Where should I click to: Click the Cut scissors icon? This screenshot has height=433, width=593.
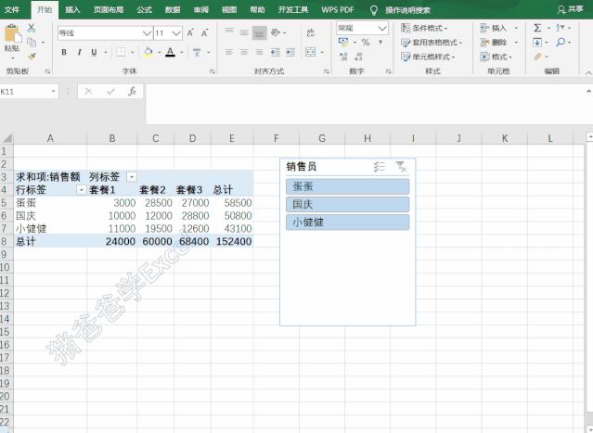coord(32,28)
